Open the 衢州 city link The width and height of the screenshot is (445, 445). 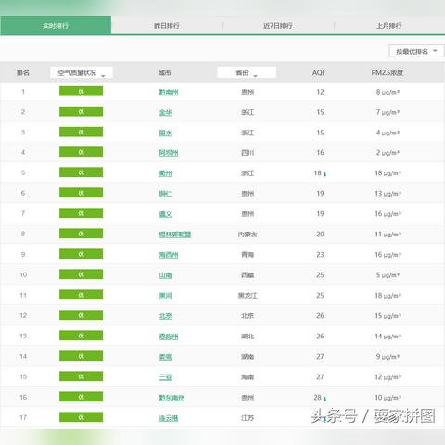click(x=165, y=173)
